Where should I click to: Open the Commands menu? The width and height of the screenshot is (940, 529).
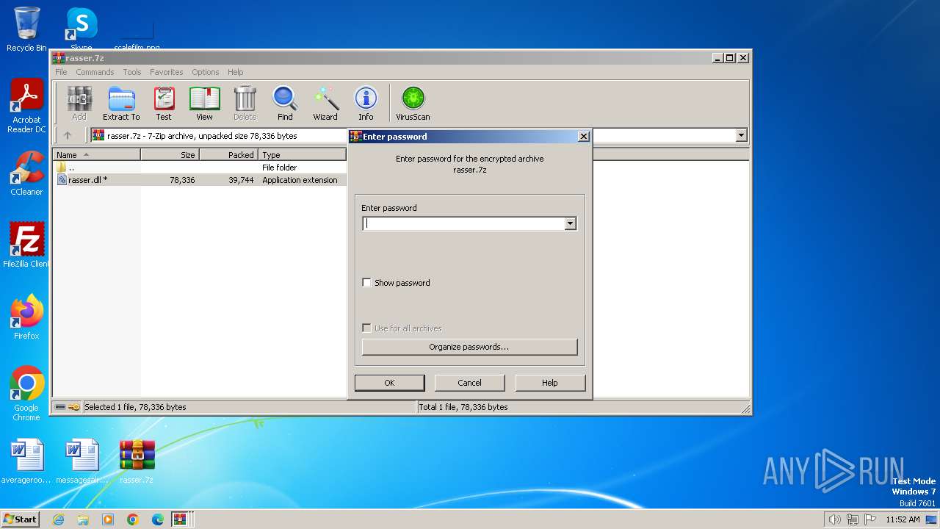click(95, 72)
